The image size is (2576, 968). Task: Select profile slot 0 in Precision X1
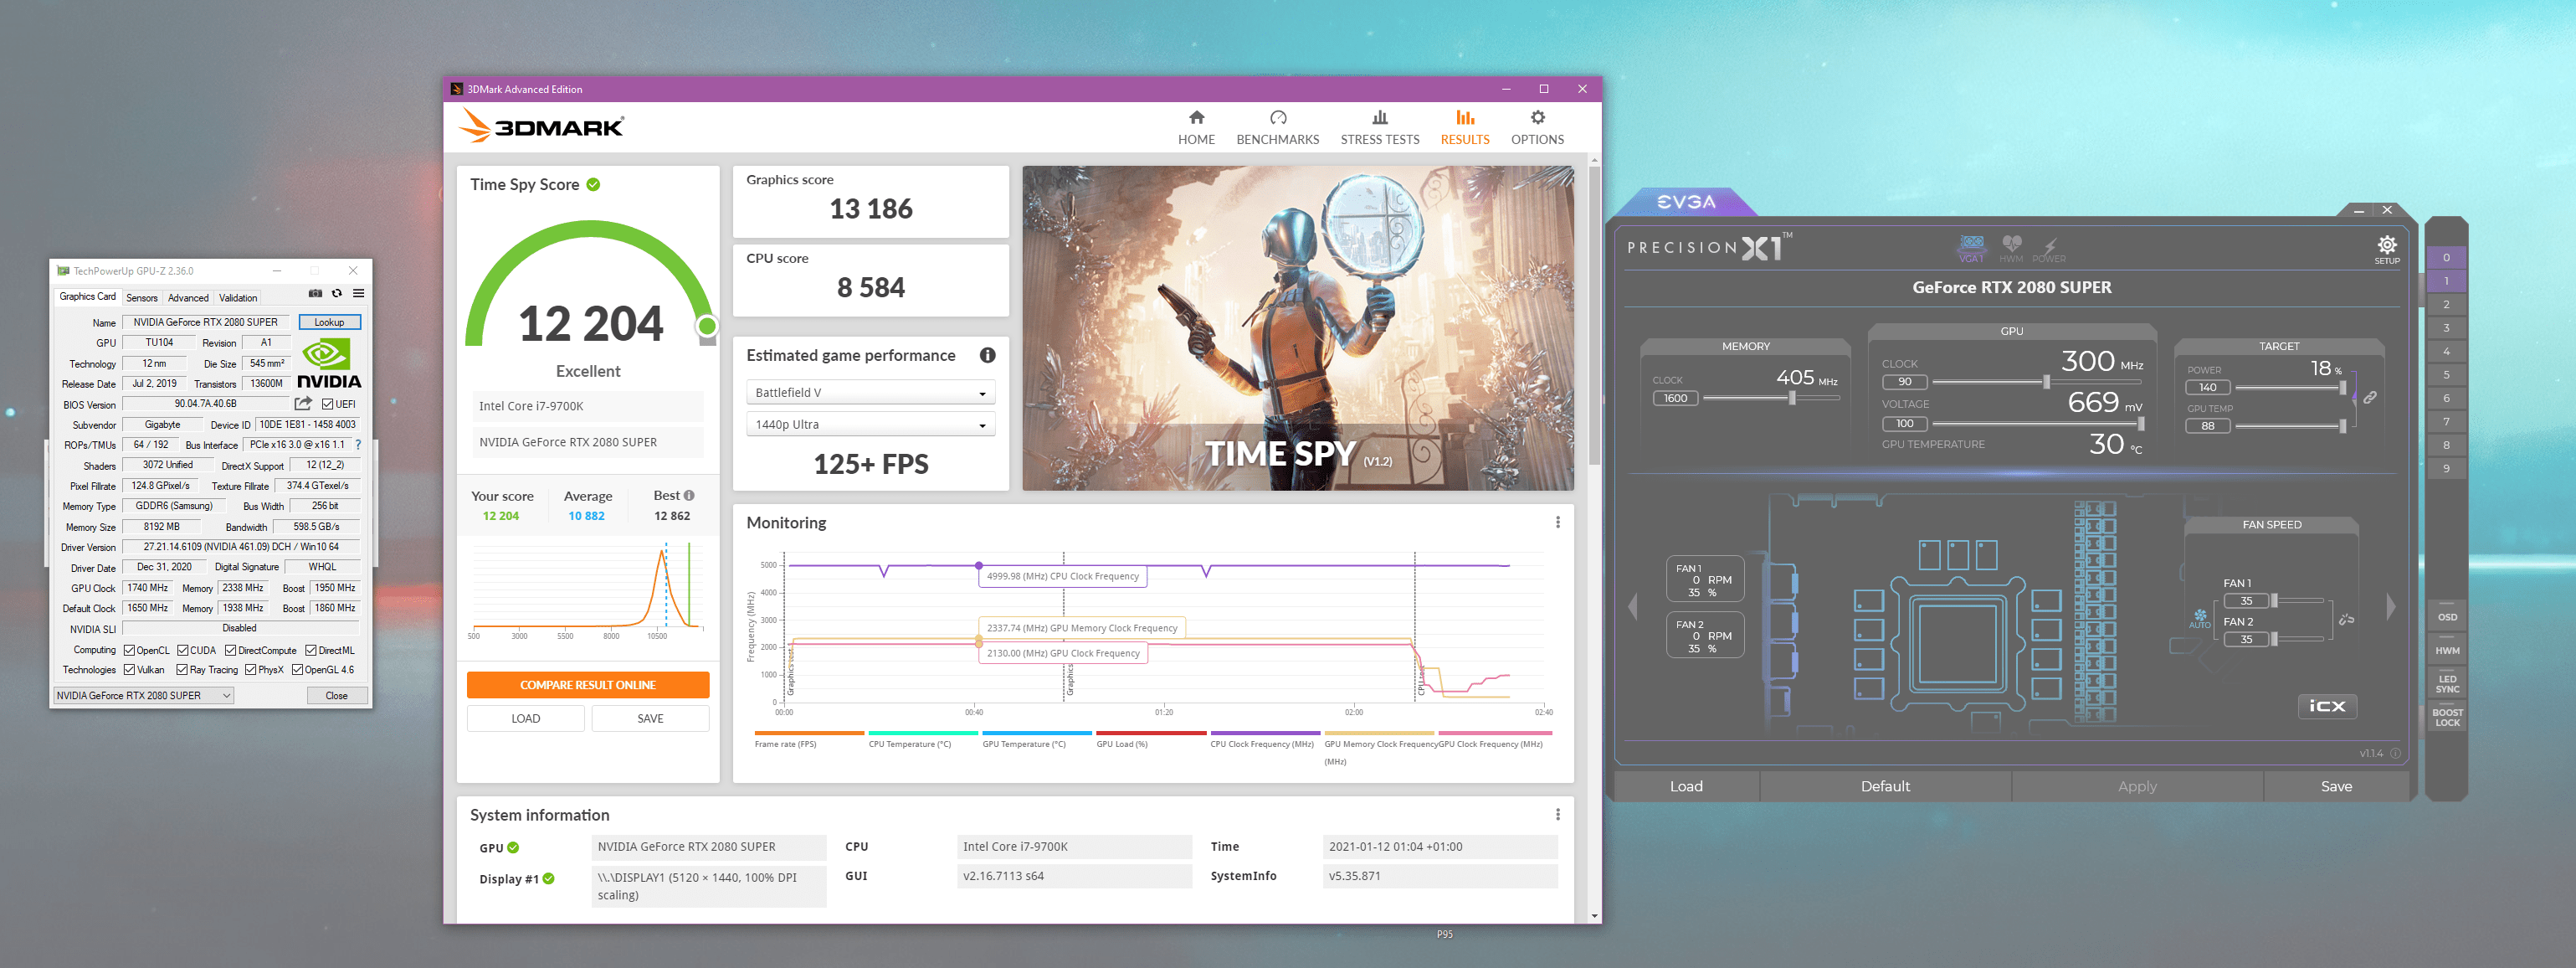[x=2446, y=257]
